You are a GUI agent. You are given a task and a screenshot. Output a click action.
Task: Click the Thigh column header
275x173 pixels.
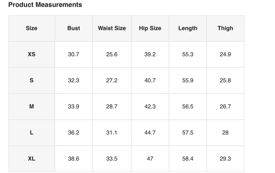pyautogui.click(x=225, y=28)
